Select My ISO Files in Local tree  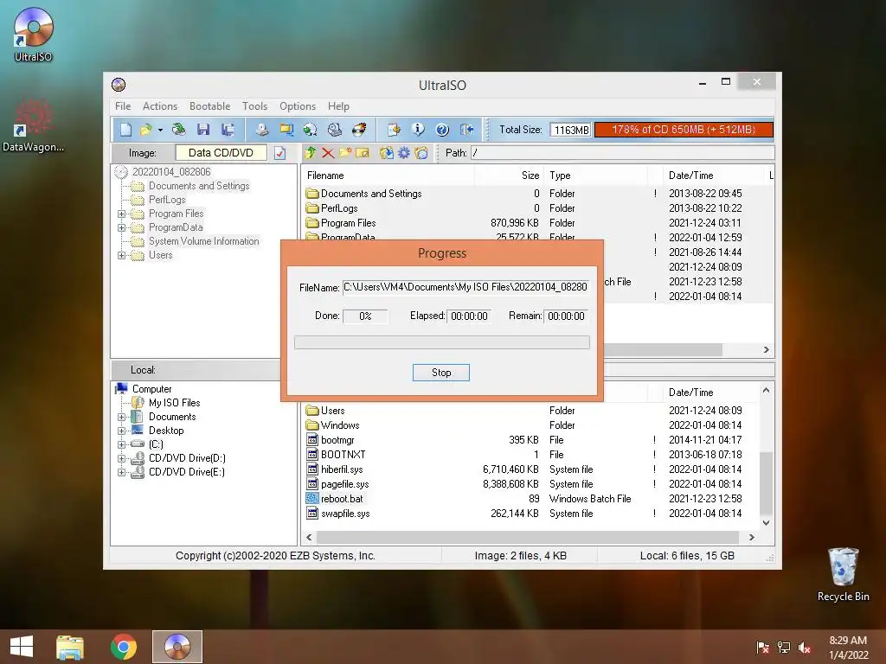tap(174, 403)
